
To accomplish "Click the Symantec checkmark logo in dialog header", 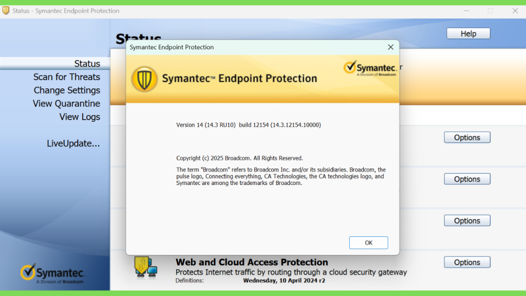I will [370, 68].
